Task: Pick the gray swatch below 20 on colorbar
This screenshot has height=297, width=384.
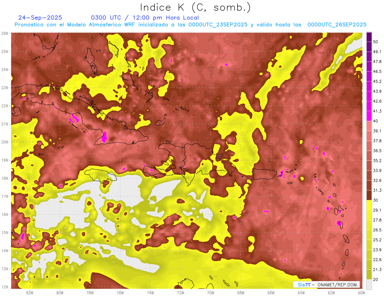Action: point(369,284)
